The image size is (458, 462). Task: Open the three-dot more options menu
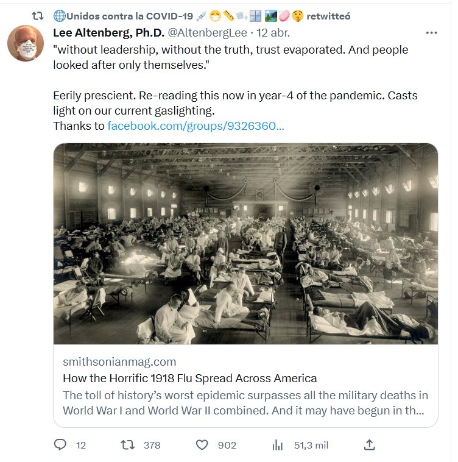(431, 33)
